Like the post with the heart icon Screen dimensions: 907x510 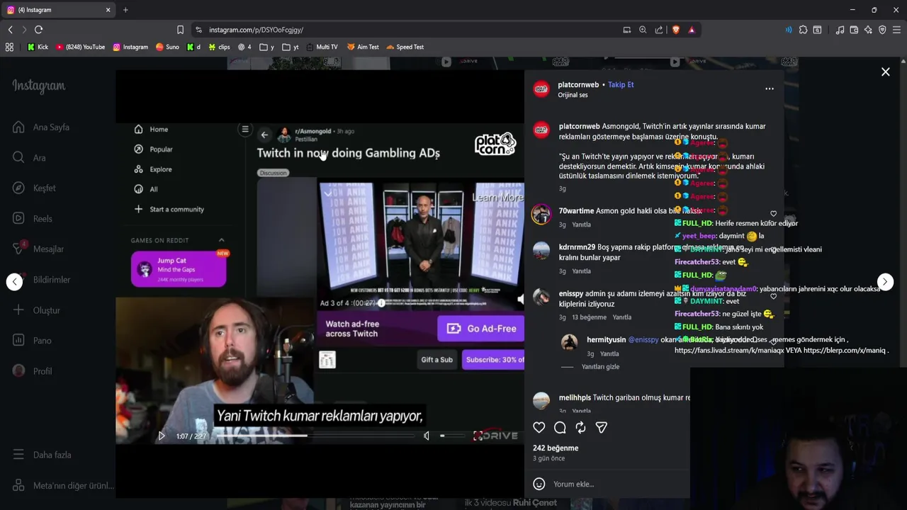pyautogui.click(x=539, y=427)
